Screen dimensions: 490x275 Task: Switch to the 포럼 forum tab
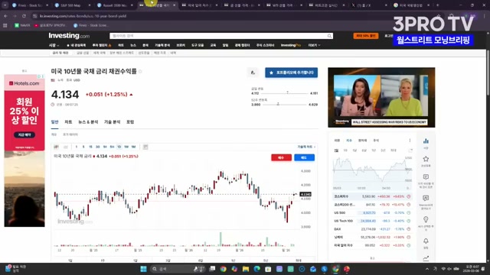click(x=130, y=122)
